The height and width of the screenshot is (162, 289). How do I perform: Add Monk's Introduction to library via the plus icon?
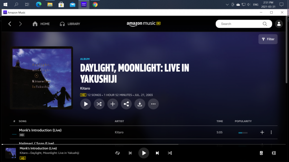pyautogui.click(x=262, y=132)
